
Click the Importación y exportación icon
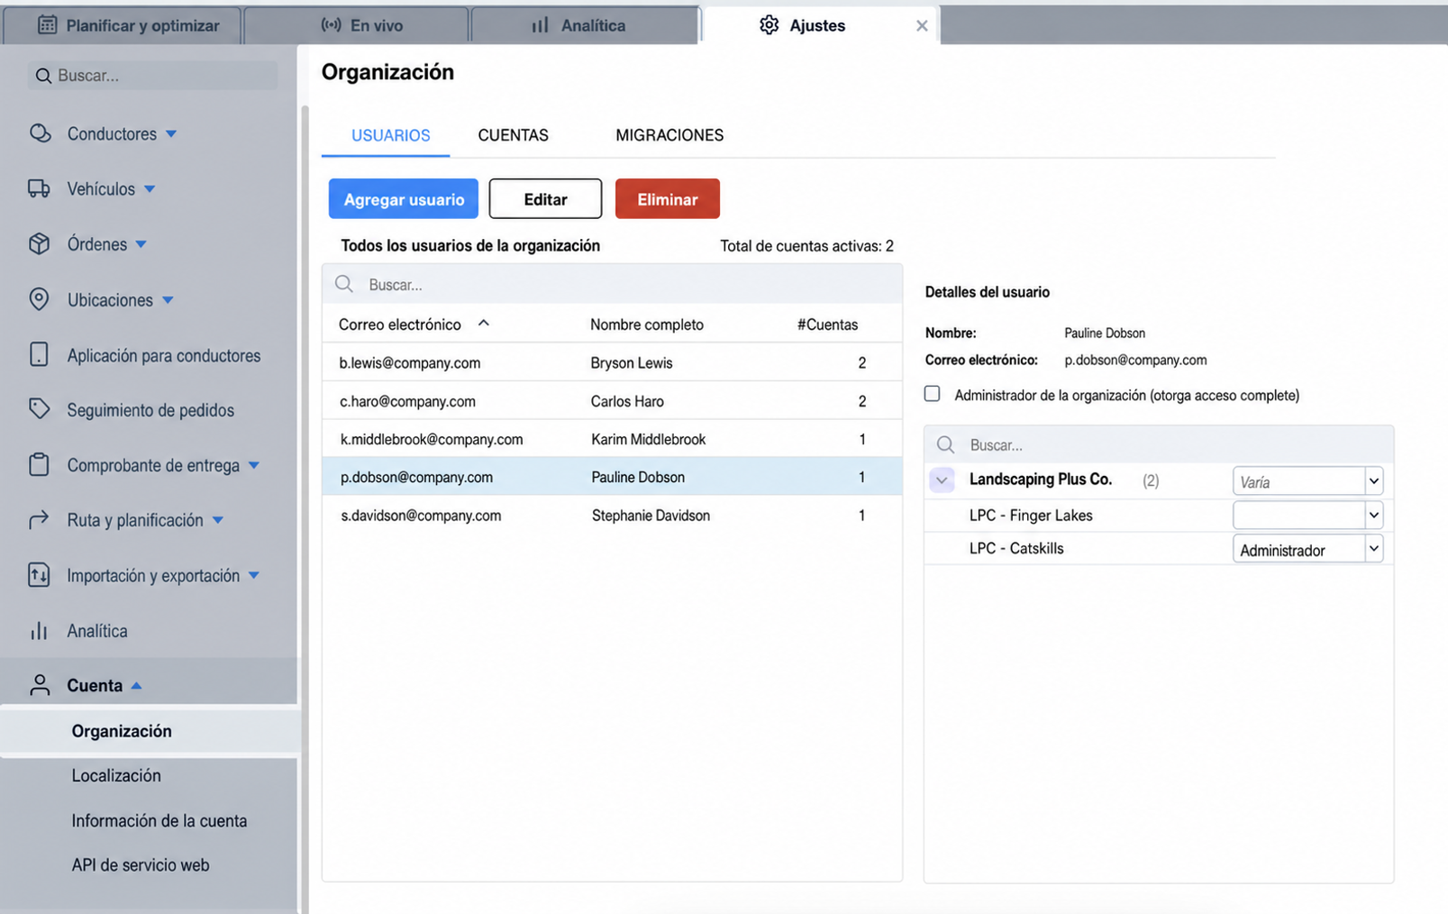pos(39,575)
